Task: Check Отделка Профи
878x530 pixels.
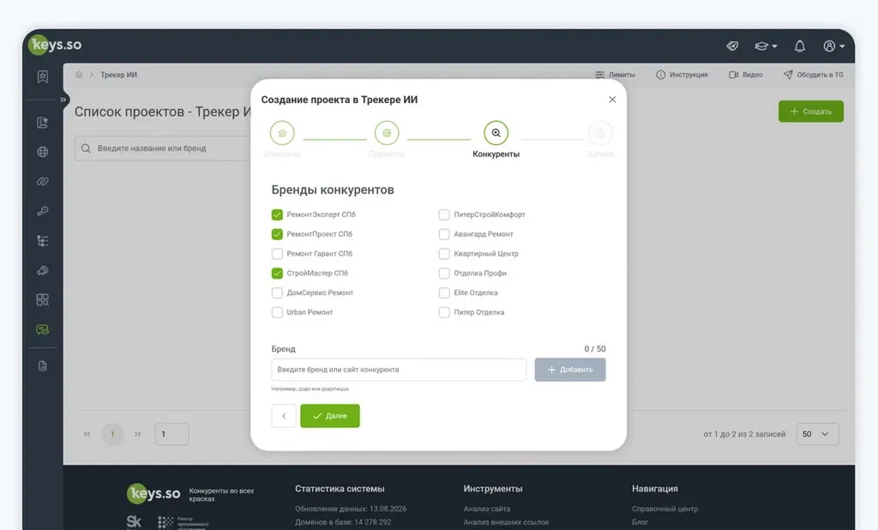Action: coord(444,274)
